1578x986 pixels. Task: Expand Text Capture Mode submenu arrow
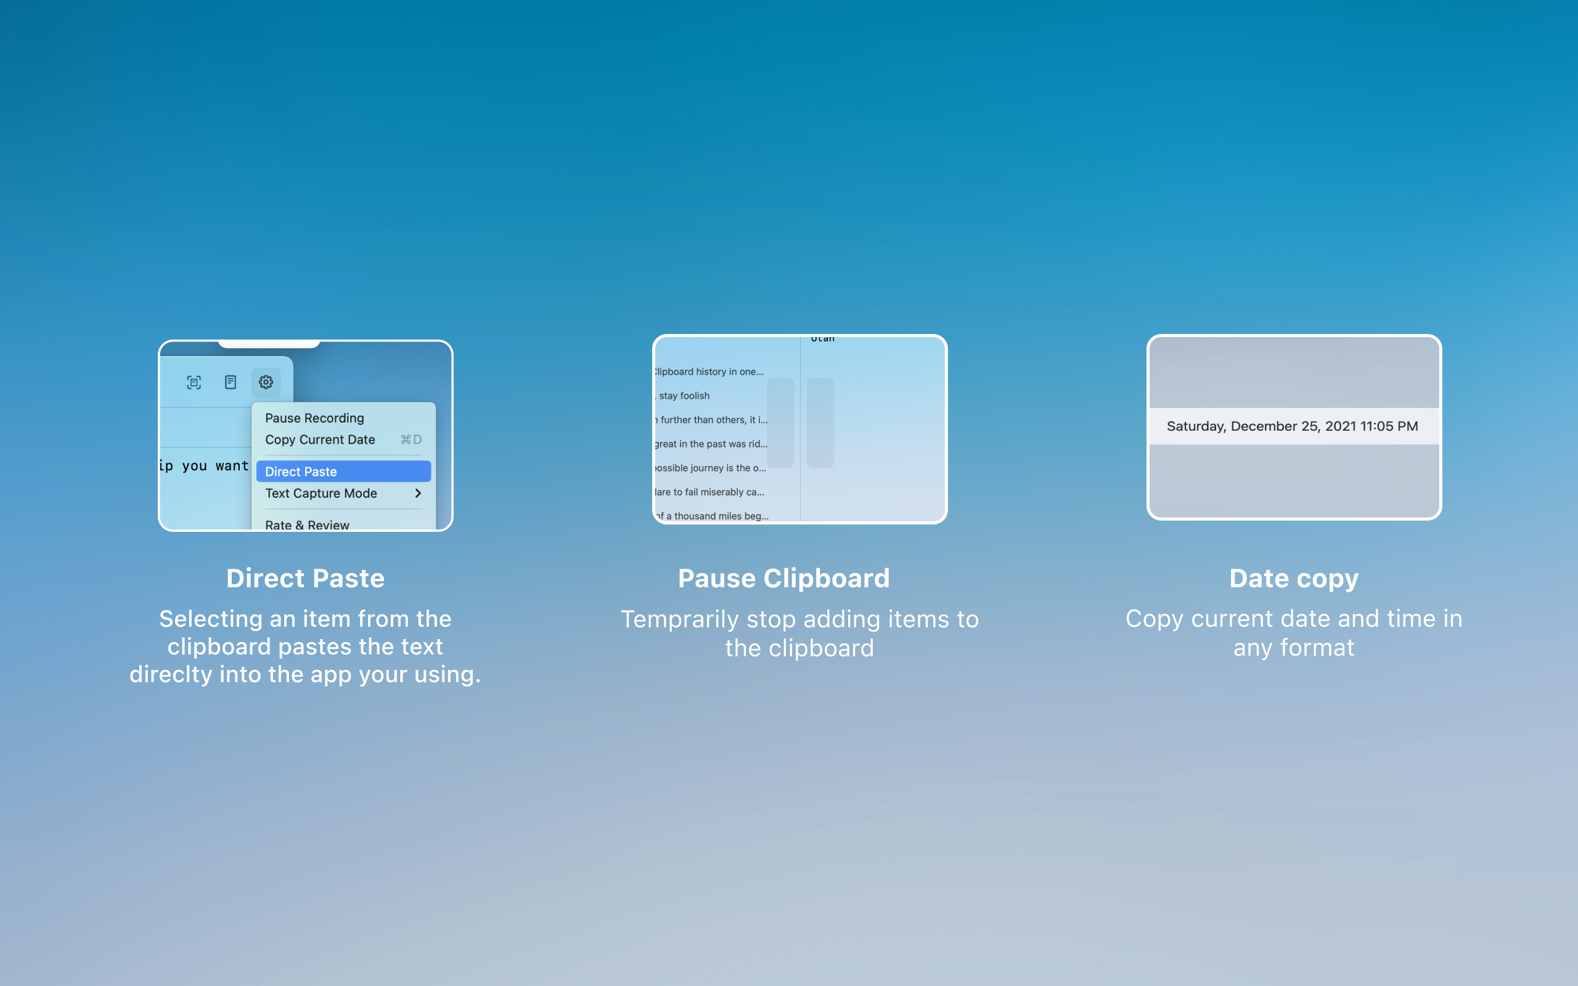click(418, 494)
